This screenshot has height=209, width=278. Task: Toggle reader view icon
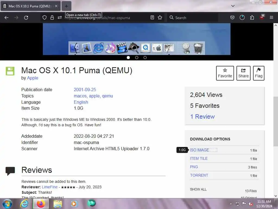tap(152, 17)
